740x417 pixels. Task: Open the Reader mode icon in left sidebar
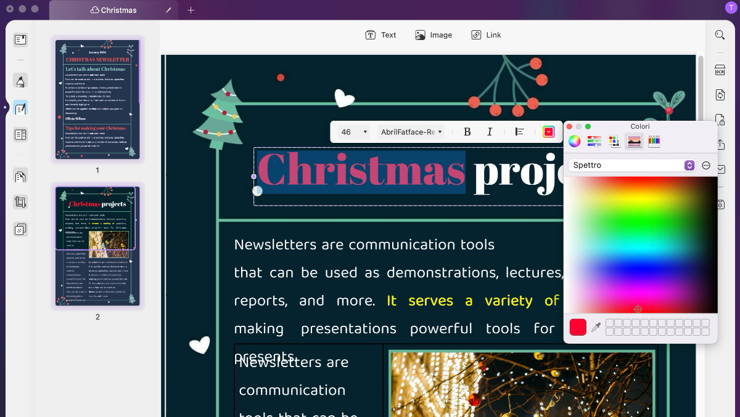click(20, 40)
